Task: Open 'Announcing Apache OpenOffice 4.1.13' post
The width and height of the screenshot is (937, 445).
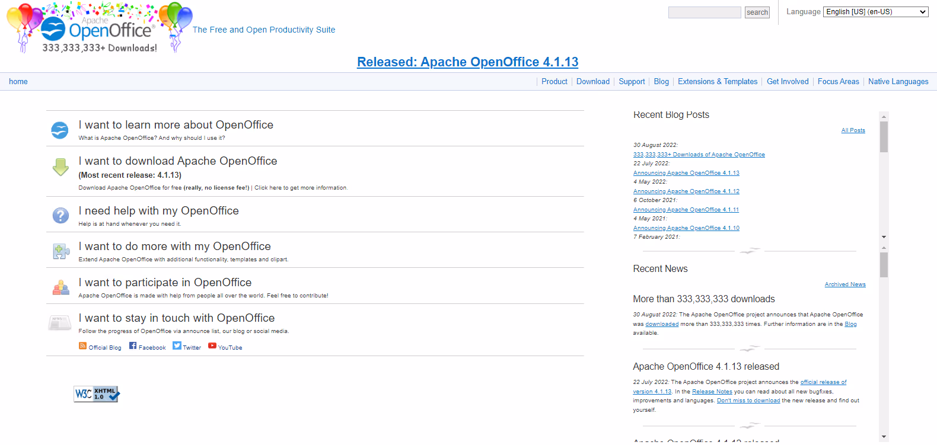Action: pos(686,173)
